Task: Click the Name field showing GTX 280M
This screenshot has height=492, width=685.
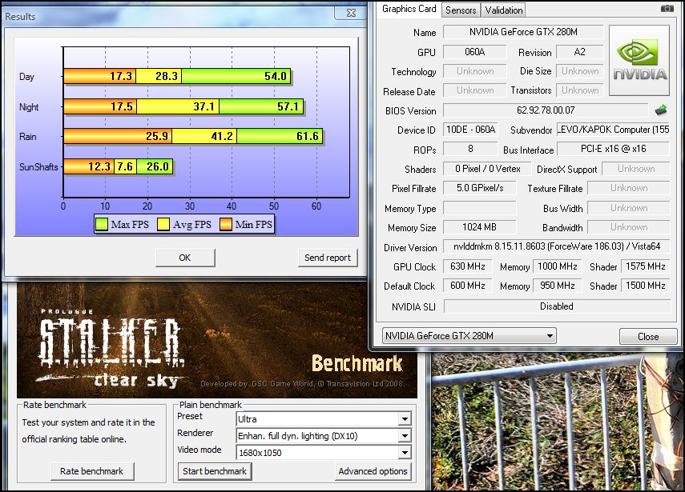Action: pyautogui.click(x=523, y=32)
